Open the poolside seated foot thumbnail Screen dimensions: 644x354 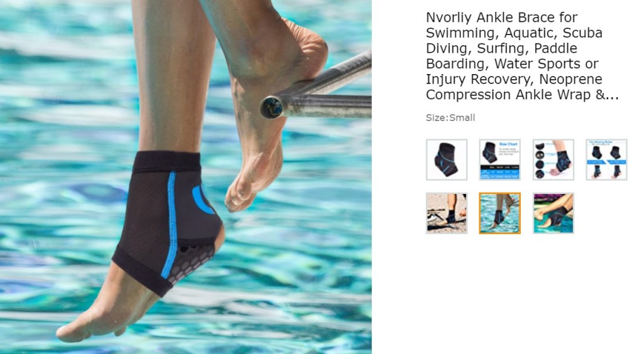click(553, 213)
